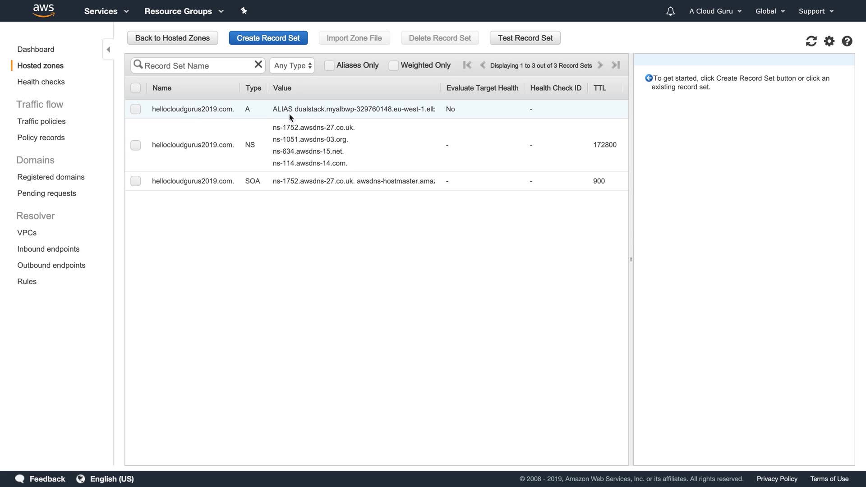Viewport: 866px width, 487px height.
Task: Click the refresh record sets icon
Action: [x=811, y=41]
